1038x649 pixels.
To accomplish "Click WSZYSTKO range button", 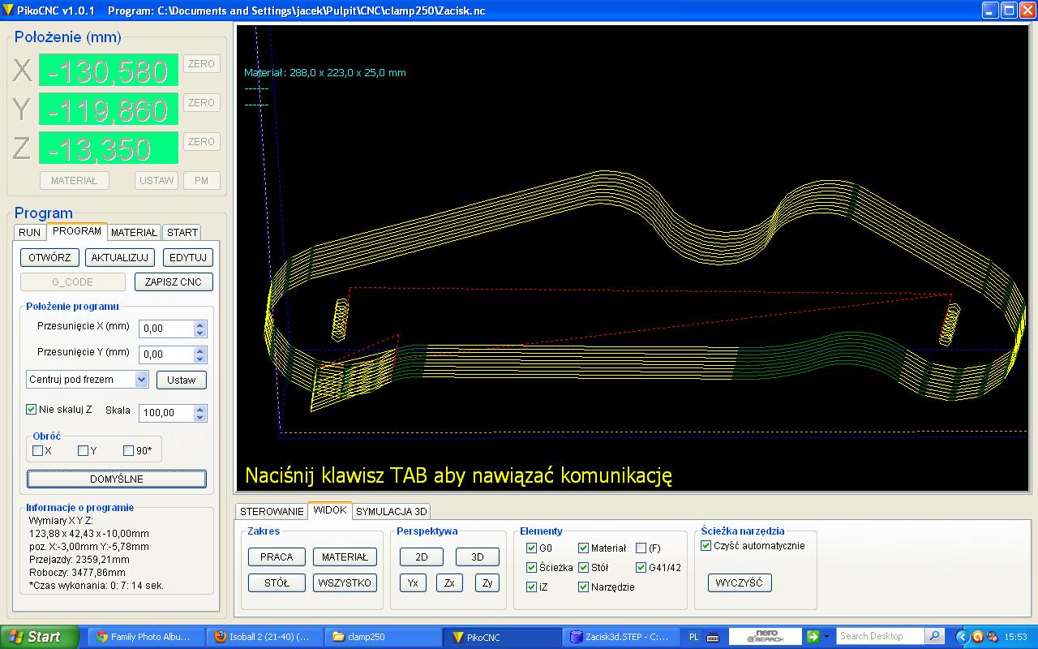I will coord(345,582).
